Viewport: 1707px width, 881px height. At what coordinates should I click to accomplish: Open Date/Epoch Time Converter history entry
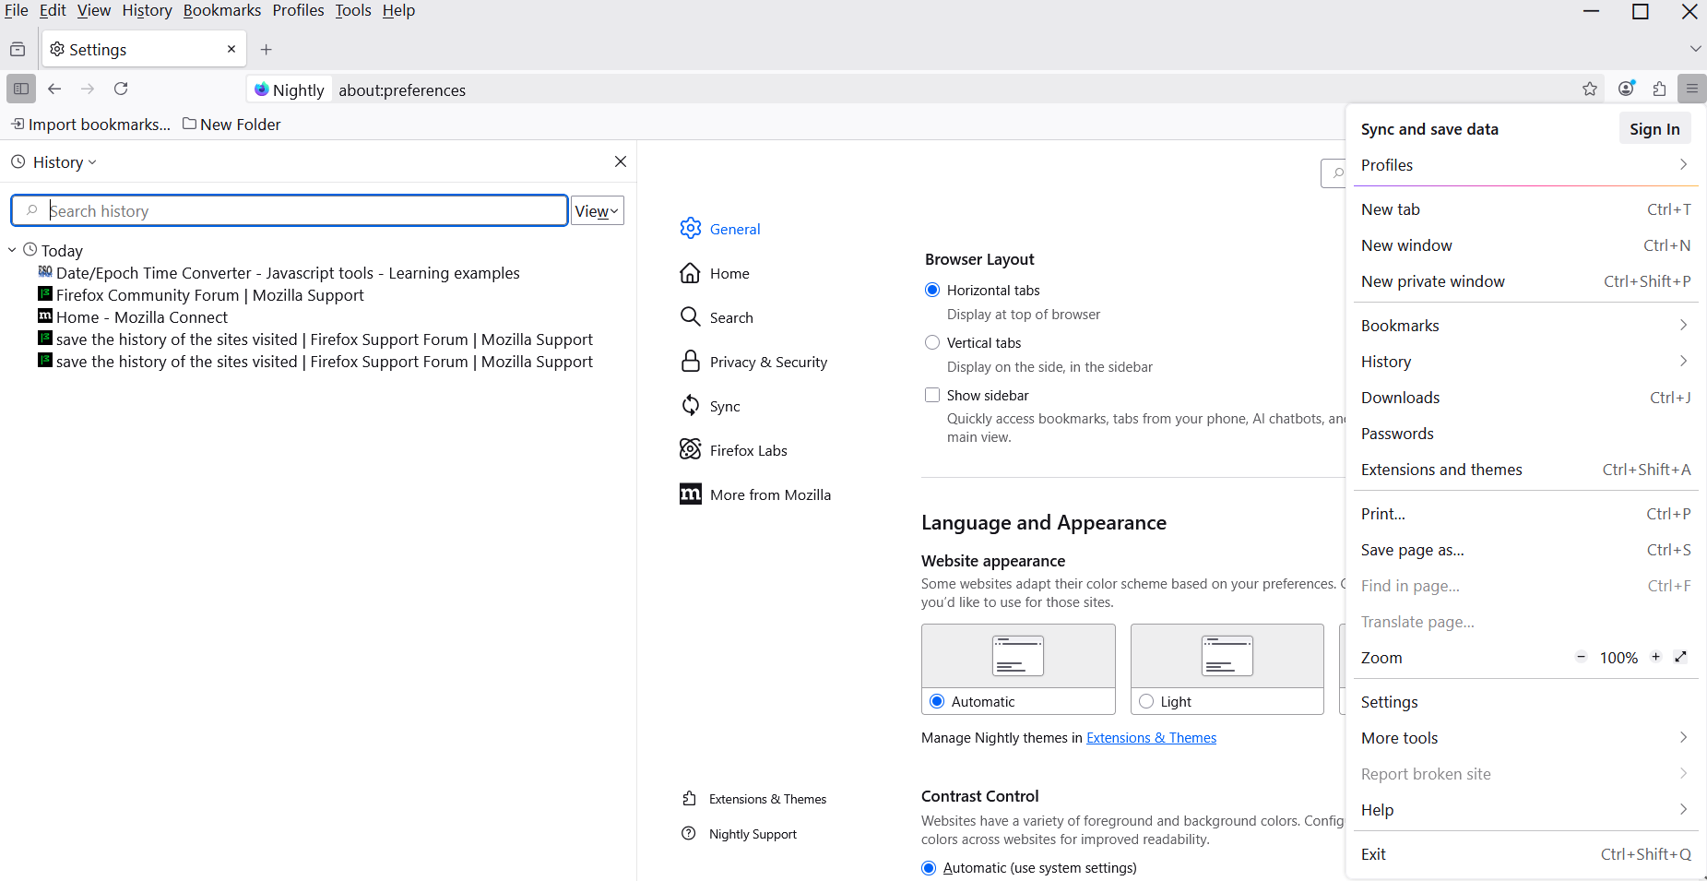pyautogui.click(x=279, y=273)
